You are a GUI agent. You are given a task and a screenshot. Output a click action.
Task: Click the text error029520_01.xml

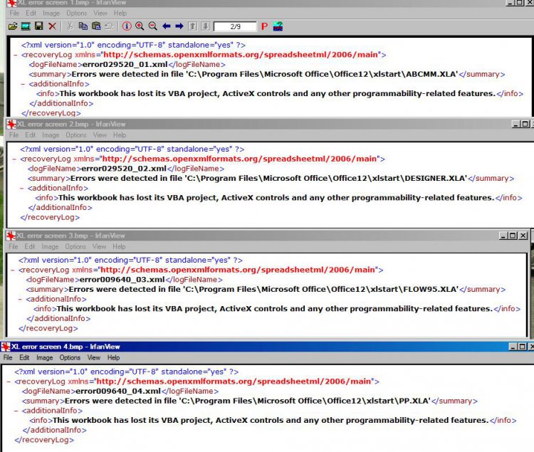tap(125, 64)
